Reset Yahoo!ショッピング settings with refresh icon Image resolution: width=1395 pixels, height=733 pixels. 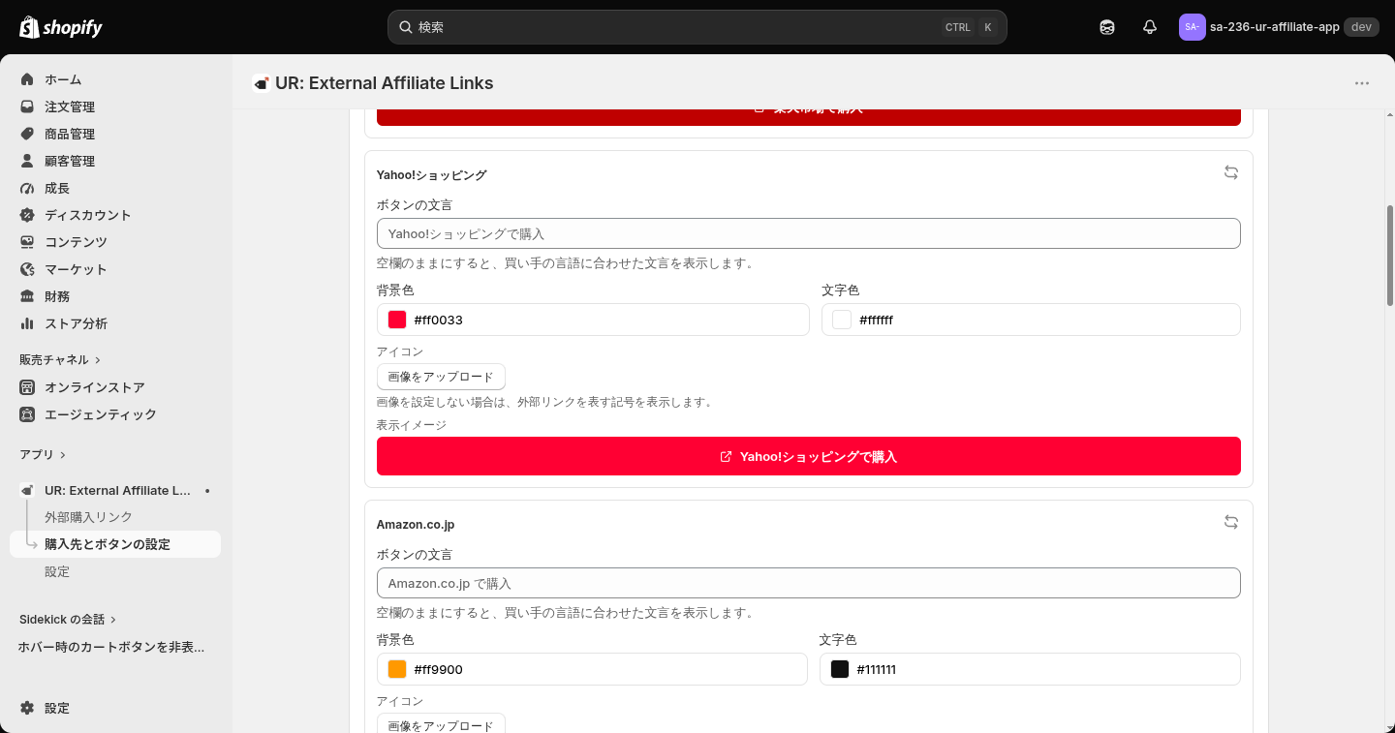coord(1231,172)
